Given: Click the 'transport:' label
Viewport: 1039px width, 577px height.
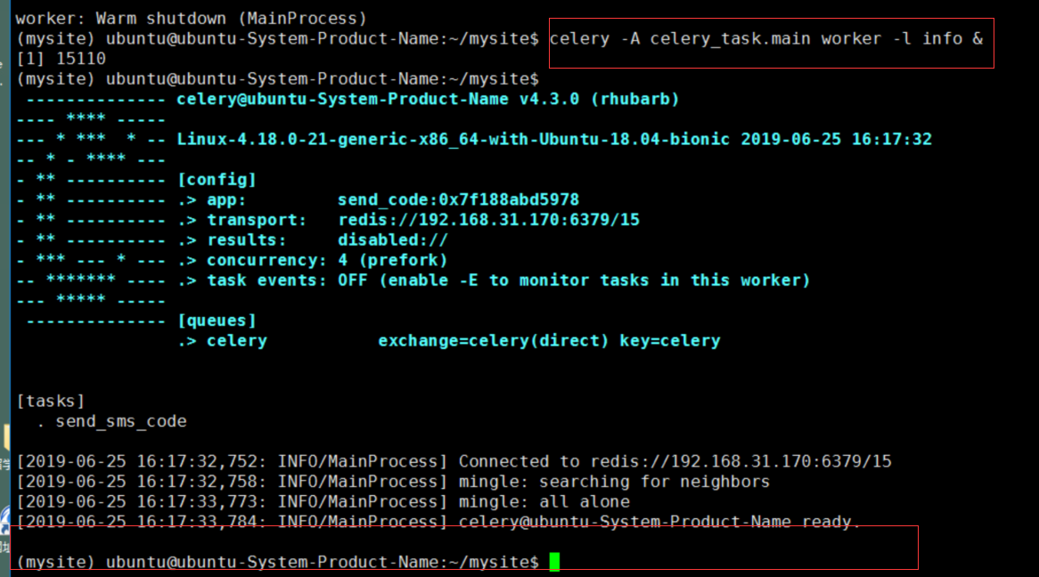Looking at the screenshot, I should click(258, 220).
